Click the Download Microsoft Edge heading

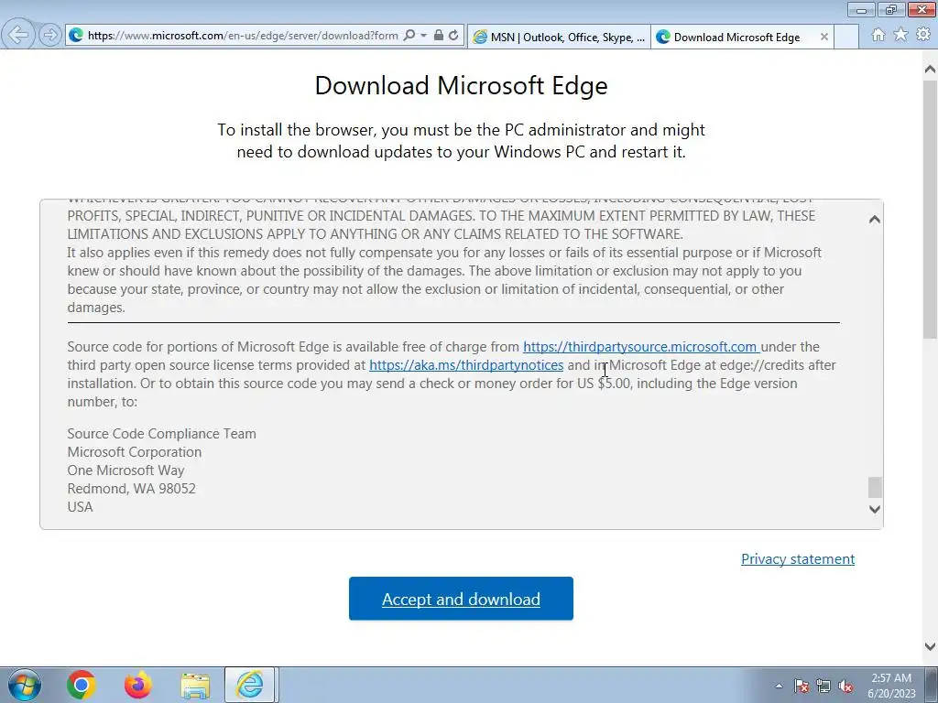tap(462, 85)
